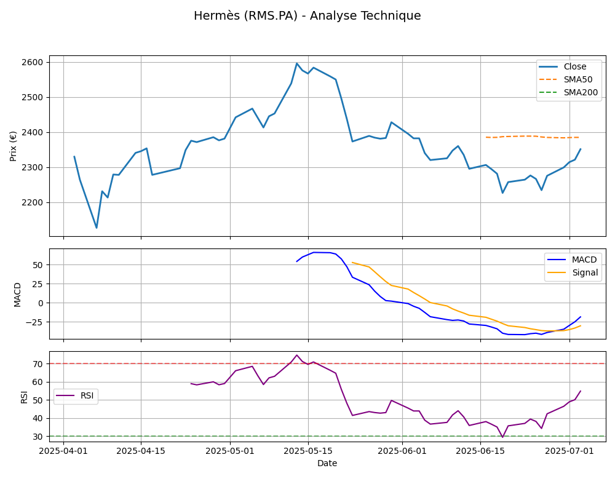The image size is (615, 492).
Task: Click the green dashed RSI 30 line
Action: click(327, 436)
